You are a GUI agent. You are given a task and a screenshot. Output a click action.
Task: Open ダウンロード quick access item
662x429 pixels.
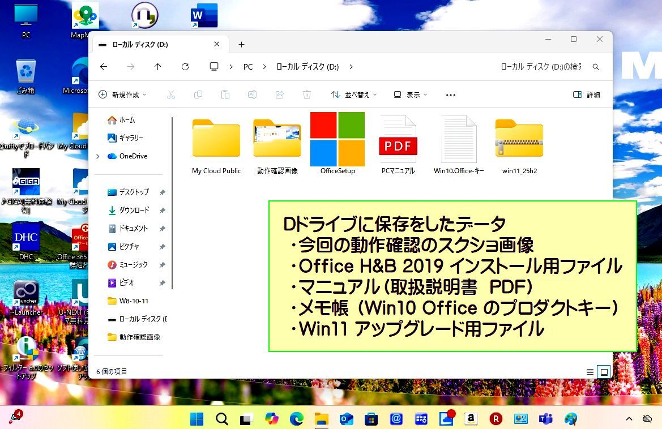point(129,210)
